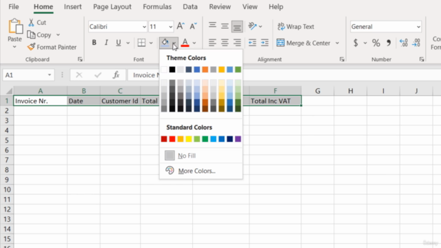The height and width of the screenshot is (248, 441).
Task: Expand Font Color arrow
Action: [194, 43]
